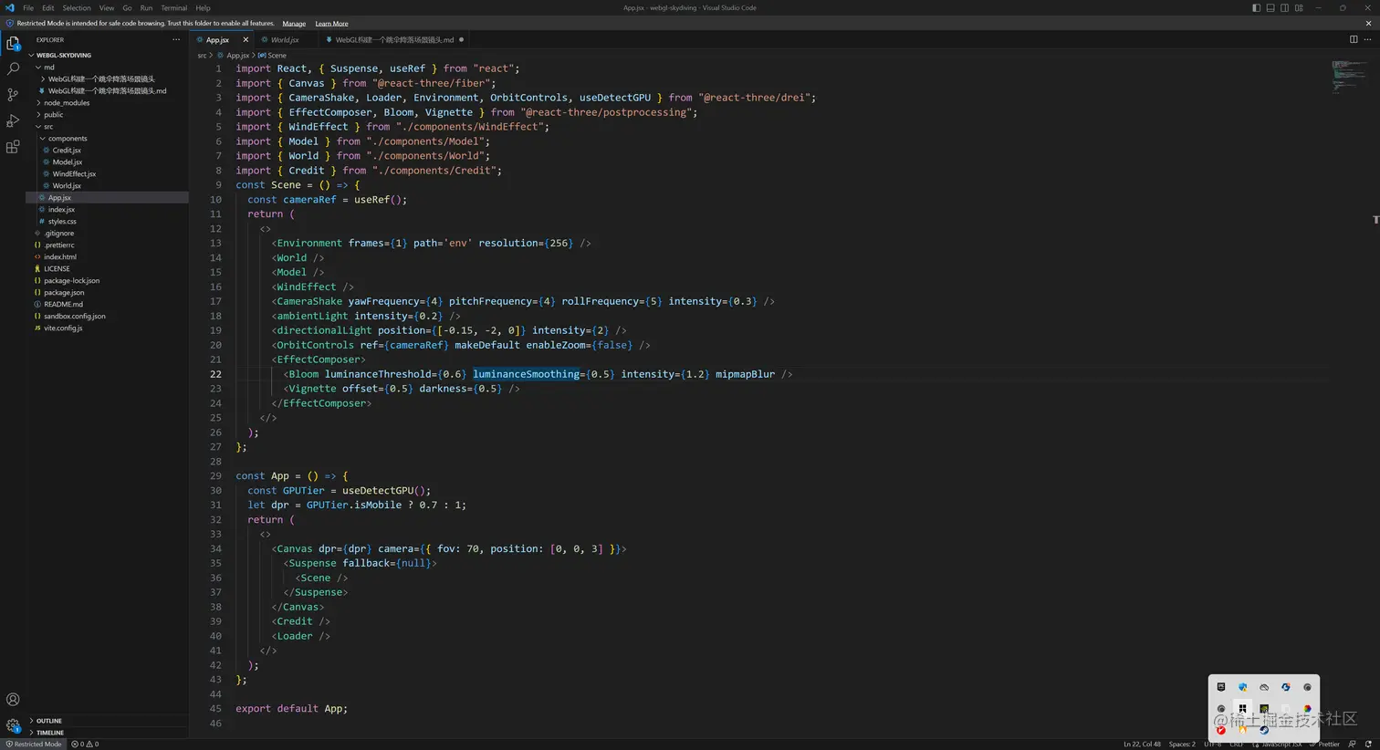Click Manage in the Restricted Mode banner
Screen dimensions: 1380x750
pyautogui.click(x=294, y=24)
